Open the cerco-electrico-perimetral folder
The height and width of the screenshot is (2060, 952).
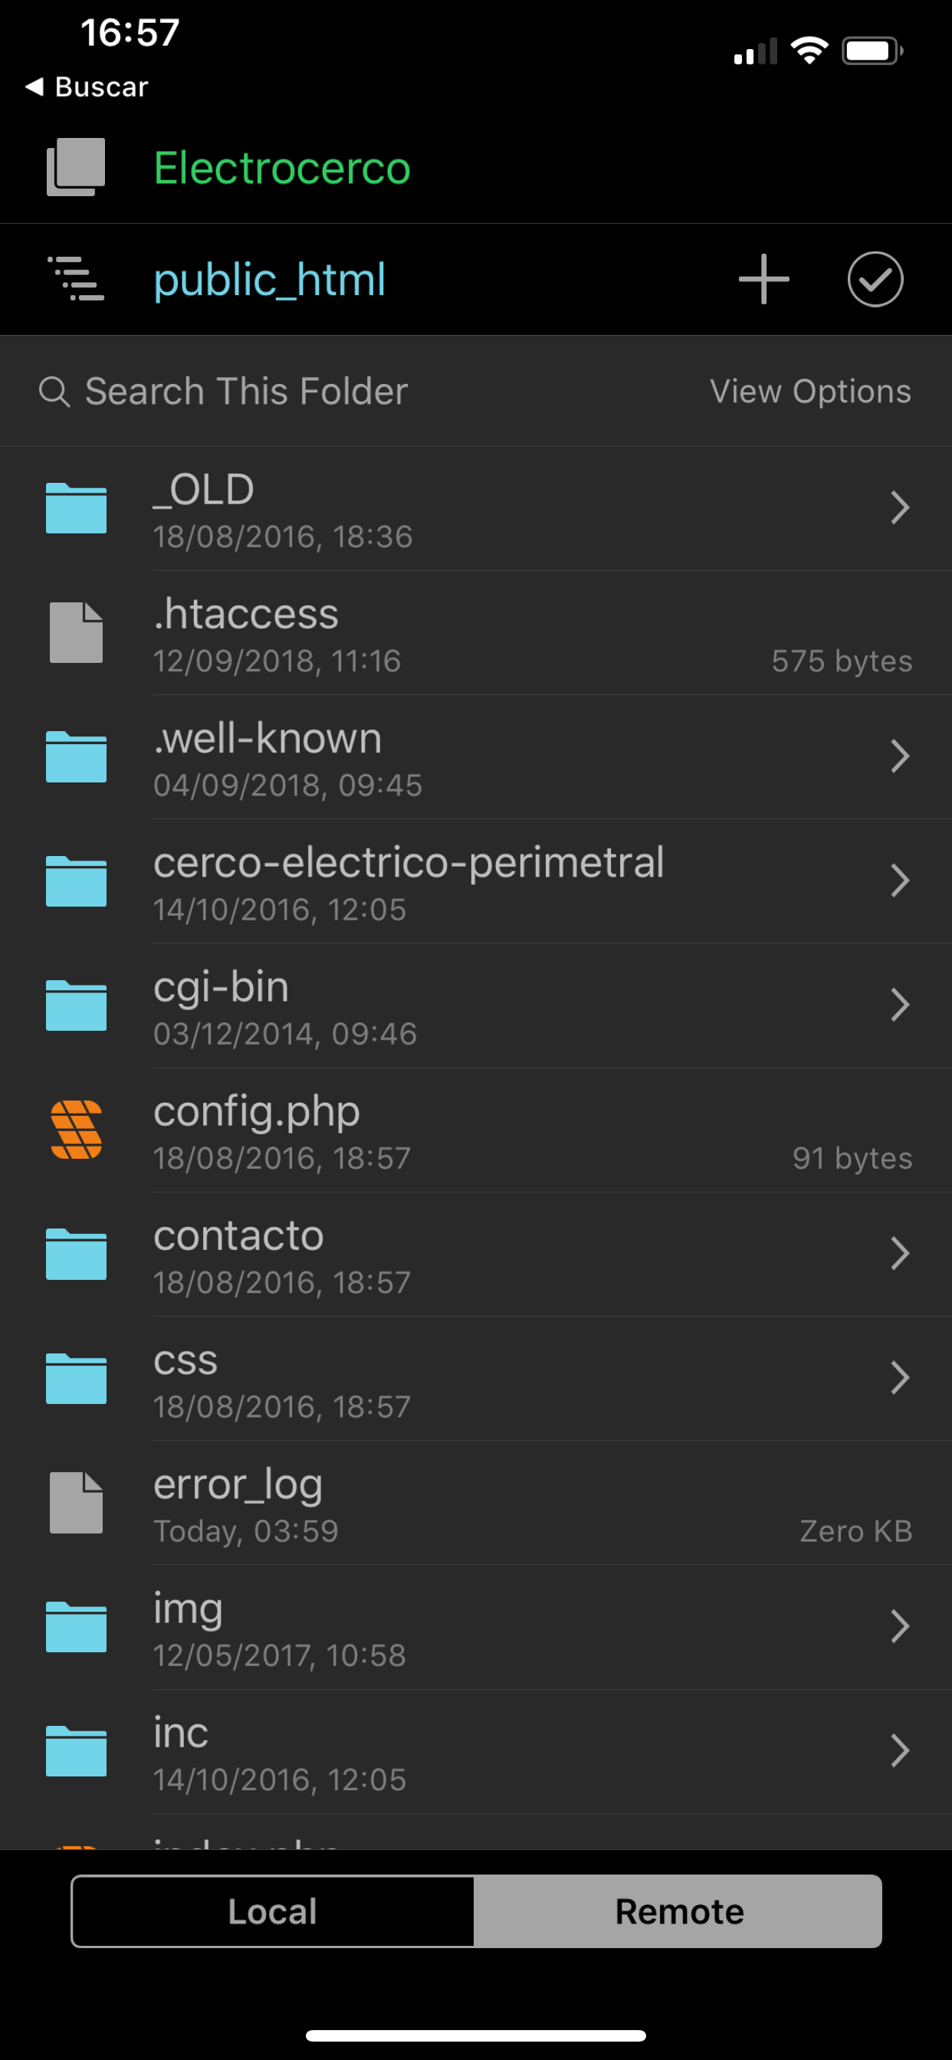408,881
